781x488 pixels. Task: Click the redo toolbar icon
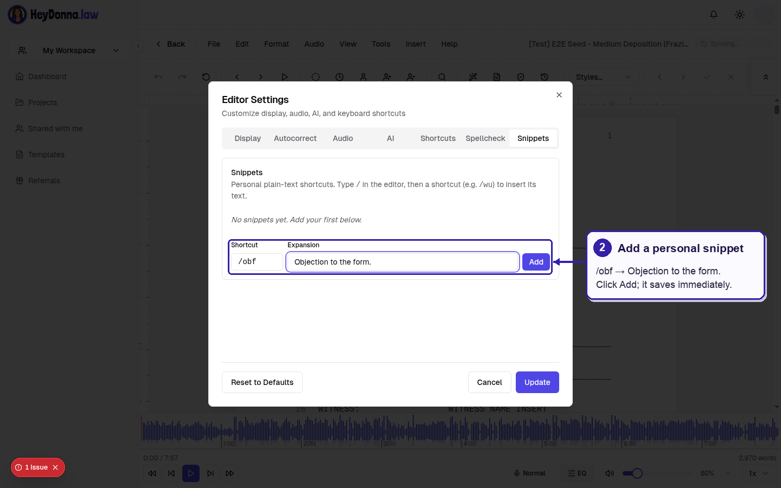182,77
